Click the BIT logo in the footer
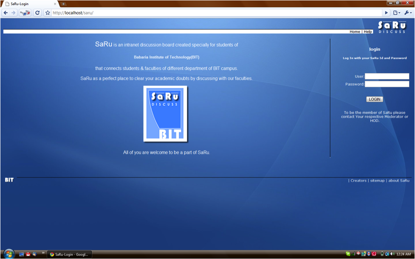Screen dimensions: 415x259 coord(9,180)
